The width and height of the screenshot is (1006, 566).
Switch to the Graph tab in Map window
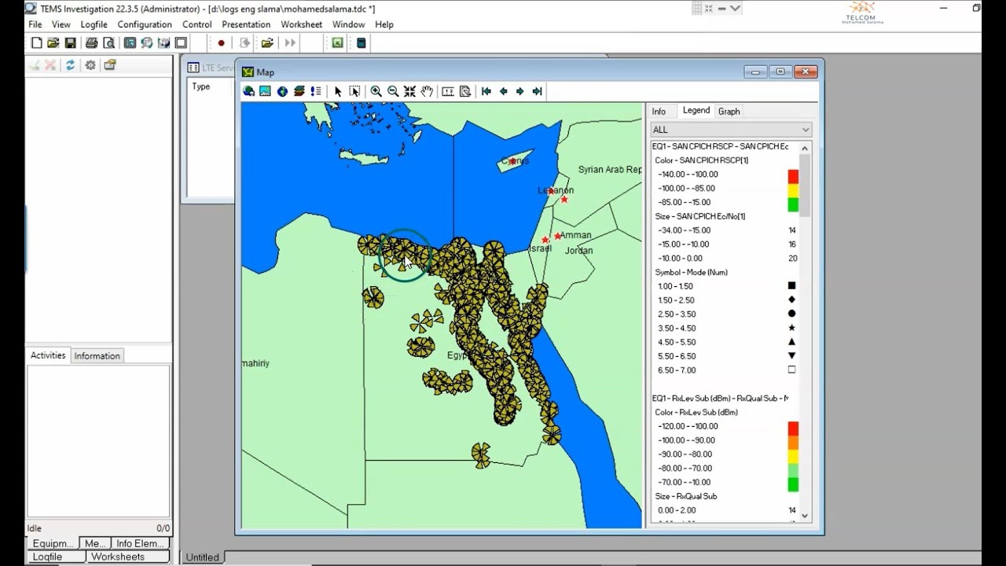729,112
